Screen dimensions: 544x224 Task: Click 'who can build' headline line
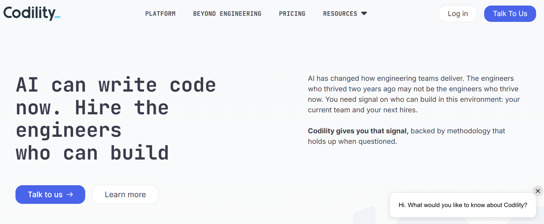pyautogui.click(x=92, y=153)
